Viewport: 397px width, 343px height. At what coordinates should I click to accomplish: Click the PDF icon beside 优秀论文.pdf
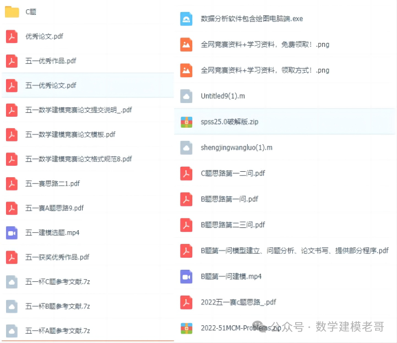click(12, 36)
